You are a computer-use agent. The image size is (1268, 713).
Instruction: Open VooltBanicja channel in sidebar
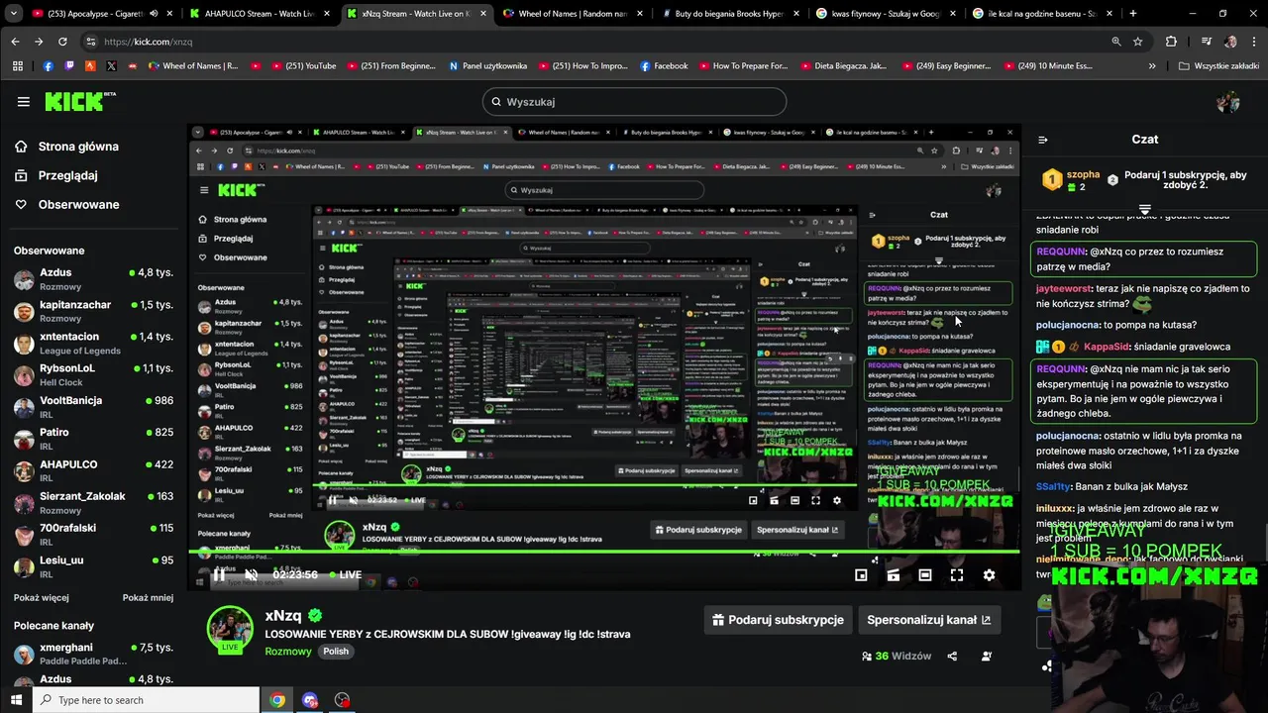coord(94,407)
